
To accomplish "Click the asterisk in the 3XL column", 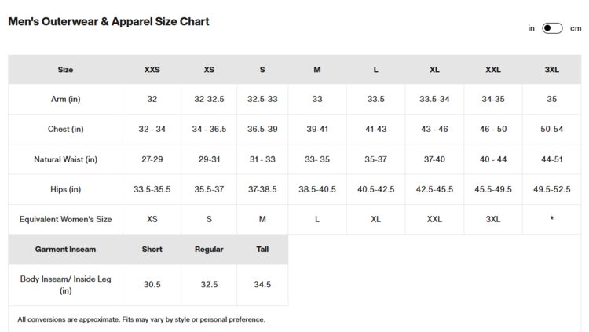I will pyautogui.click(x=551, y=219).
